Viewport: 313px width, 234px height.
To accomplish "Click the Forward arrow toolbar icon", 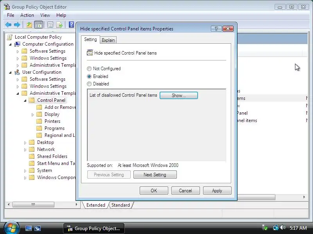I will pos(17,25).
